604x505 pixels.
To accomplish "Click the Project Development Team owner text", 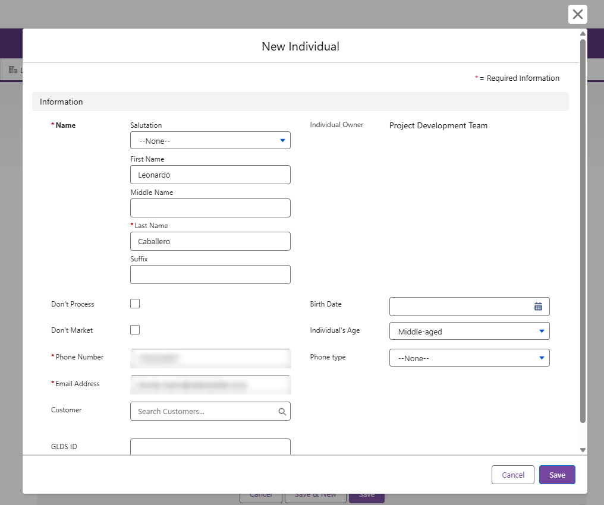I will pyautogui.click(x=438, y=125).
